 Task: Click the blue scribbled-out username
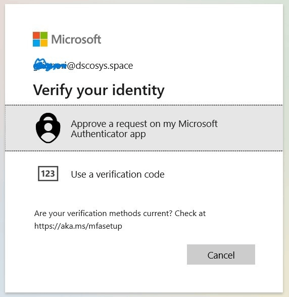[x=50, y=65]
